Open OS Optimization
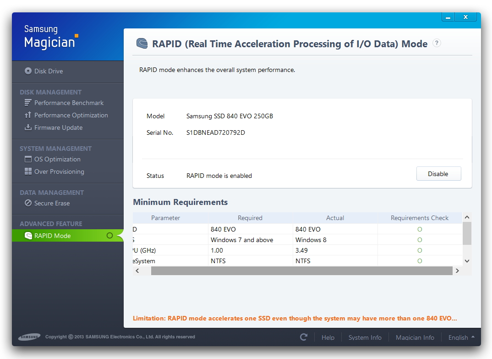 point(57,159)
